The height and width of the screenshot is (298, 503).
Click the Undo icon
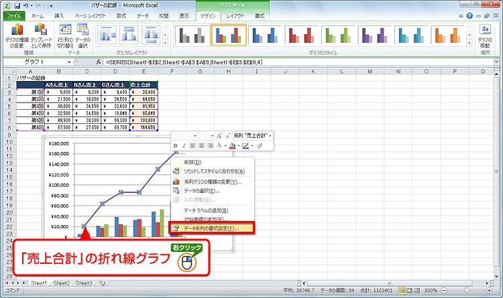(x=25, y=6)
